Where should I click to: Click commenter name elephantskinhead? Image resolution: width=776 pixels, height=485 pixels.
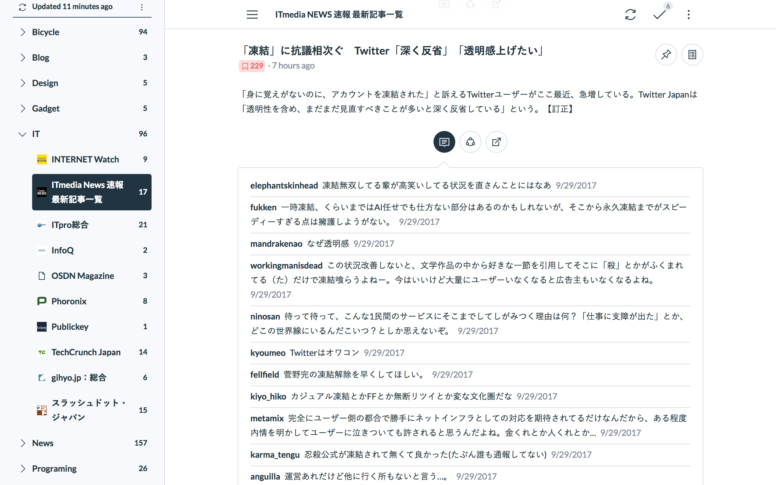click(284, 186)
